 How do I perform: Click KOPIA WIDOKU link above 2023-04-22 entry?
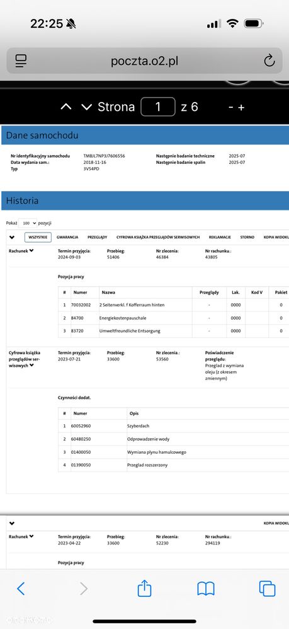276,524
